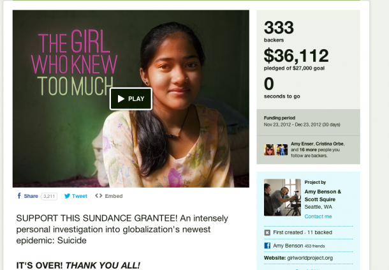Image resolution: width=389 pixels, height=270 pixels.
Task: Click the Embed code brackets icon
Action: pyautogui.click(x=98, y=196)
